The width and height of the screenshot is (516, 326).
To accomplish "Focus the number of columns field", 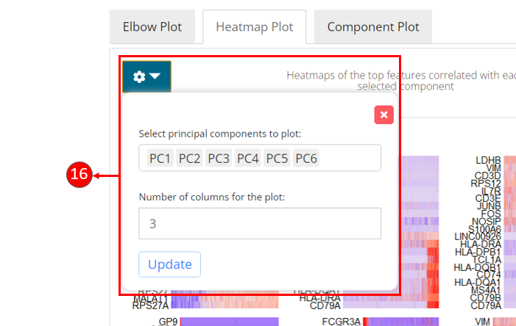I will tap(259, 223).
